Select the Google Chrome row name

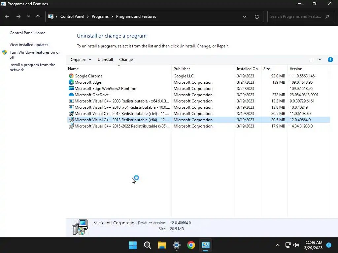(x=88, y=76)
